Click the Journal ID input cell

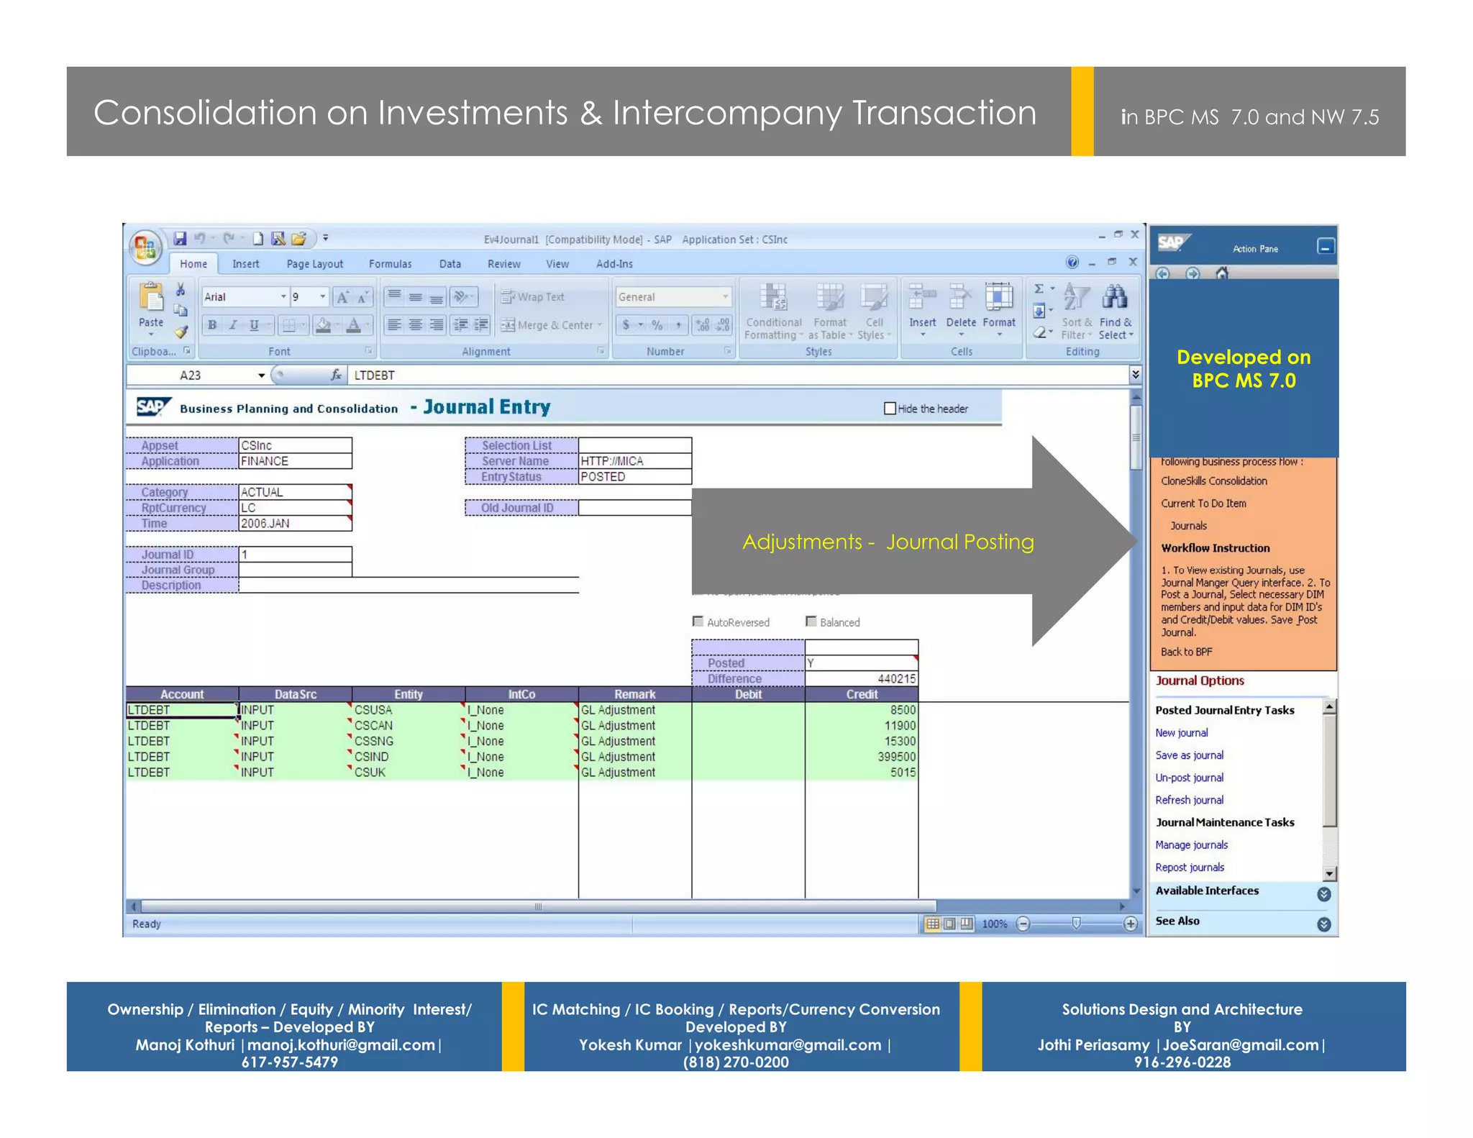tap(295, 554)
